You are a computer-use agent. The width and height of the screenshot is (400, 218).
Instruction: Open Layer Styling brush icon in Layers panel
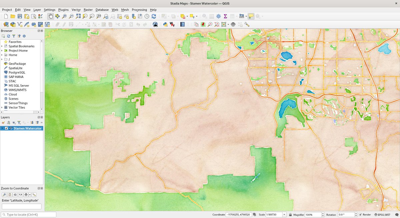(x=3, y=123)
